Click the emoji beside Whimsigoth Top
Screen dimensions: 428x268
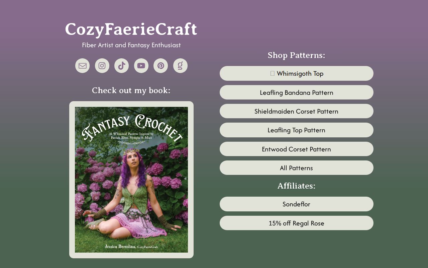pyautogui.click(x=273, y=73)
